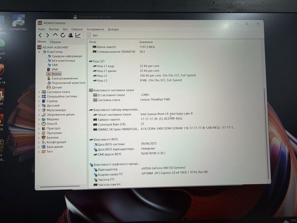
Task: Click the Forward navigation arrow in toolbar
Action: pos(47,35)
